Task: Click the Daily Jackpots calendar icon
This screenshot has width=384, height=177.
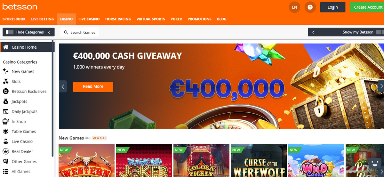Action: [x=5, y=111]
